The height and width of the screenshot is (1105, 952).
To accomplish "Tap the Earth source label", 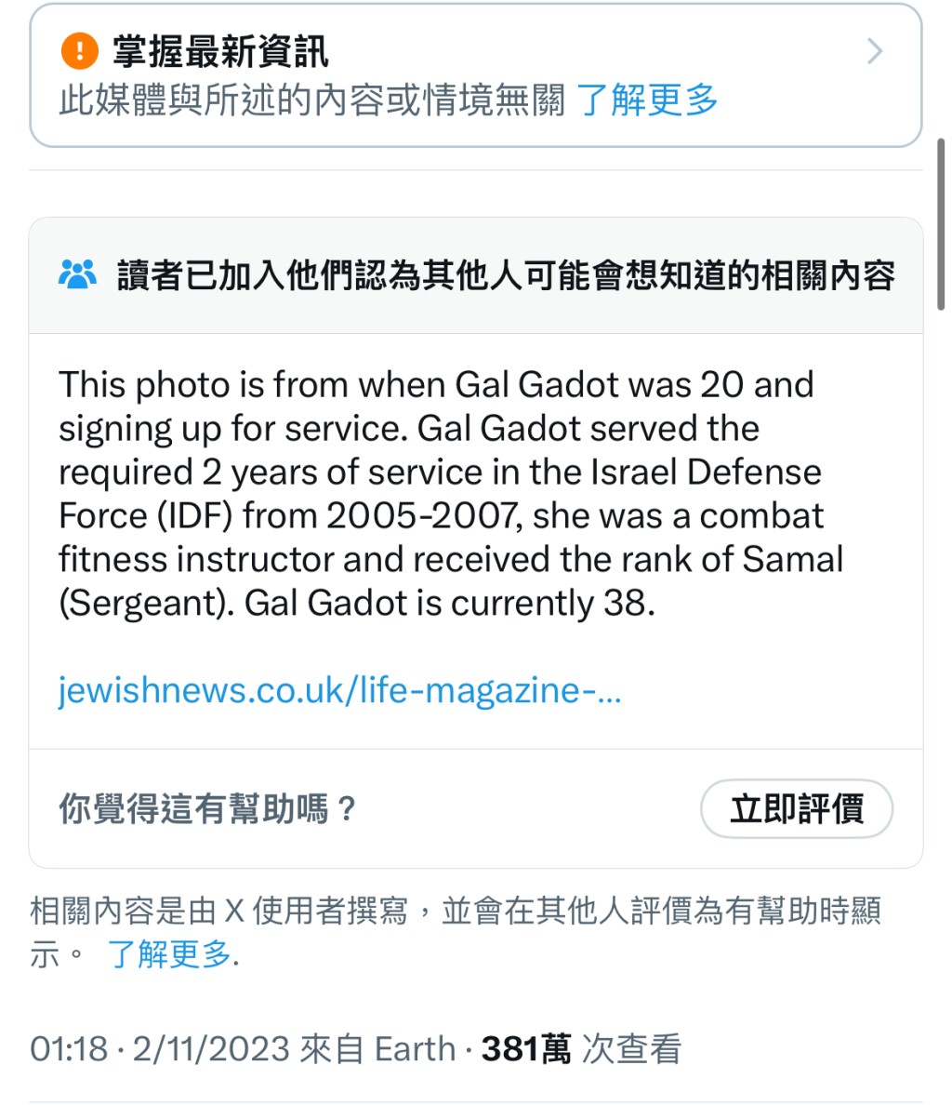I will tap(415, 1048).
